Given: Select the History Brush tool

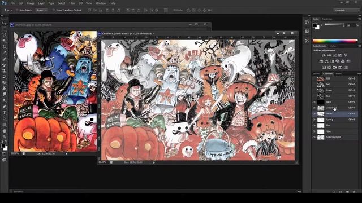Looking at the screenshot, I should (x=4, y=77).
